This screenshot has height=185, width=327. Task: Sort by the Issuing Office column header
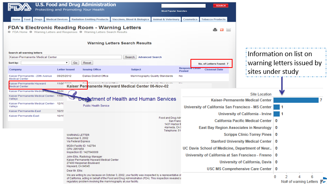coord(92,70)
